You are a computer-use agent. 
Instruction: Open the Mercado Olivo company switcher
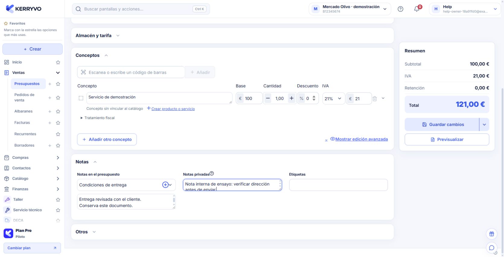click(x=350, y=9)
